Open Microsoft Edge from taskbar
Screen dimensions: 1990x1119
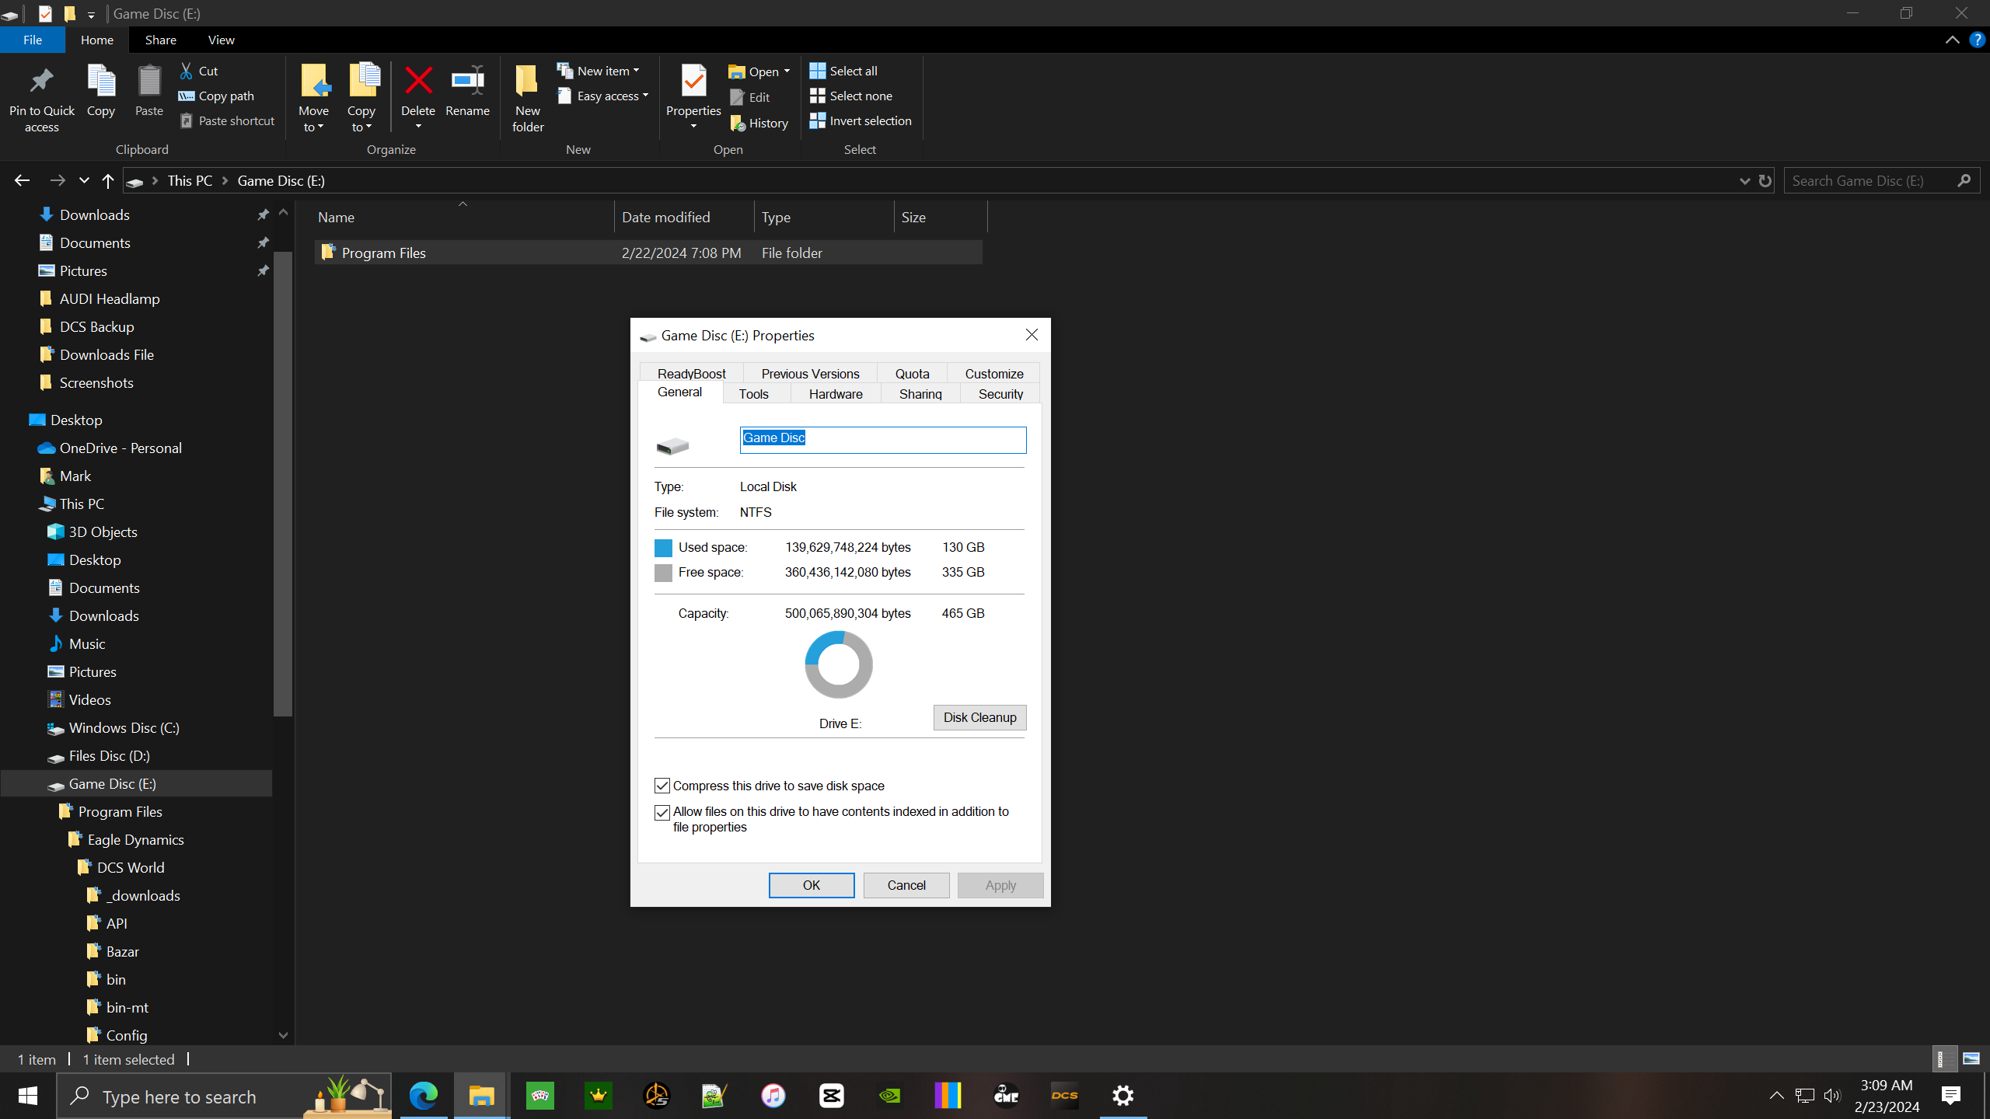424,1096
